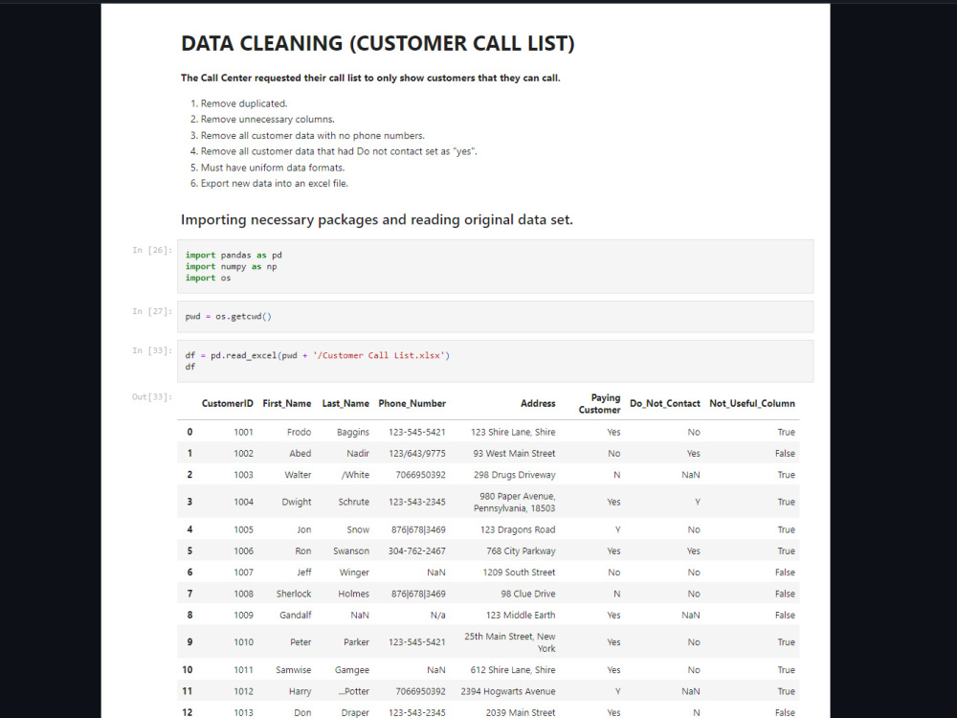The image size is (957, 718).
Task: Click the Paying Customer column header
Action: click(x=598, y=403)
